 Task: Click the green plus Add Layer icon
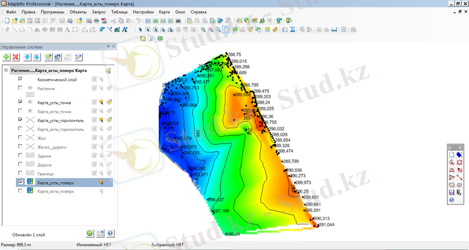[x=6, y=57]
